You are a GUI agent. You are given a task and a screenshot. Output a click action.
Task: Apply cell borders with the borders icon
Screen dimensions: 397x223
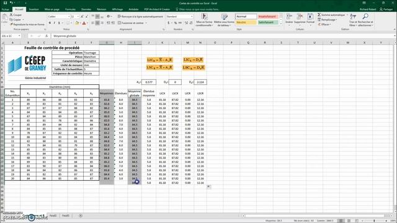click(68, 23)
